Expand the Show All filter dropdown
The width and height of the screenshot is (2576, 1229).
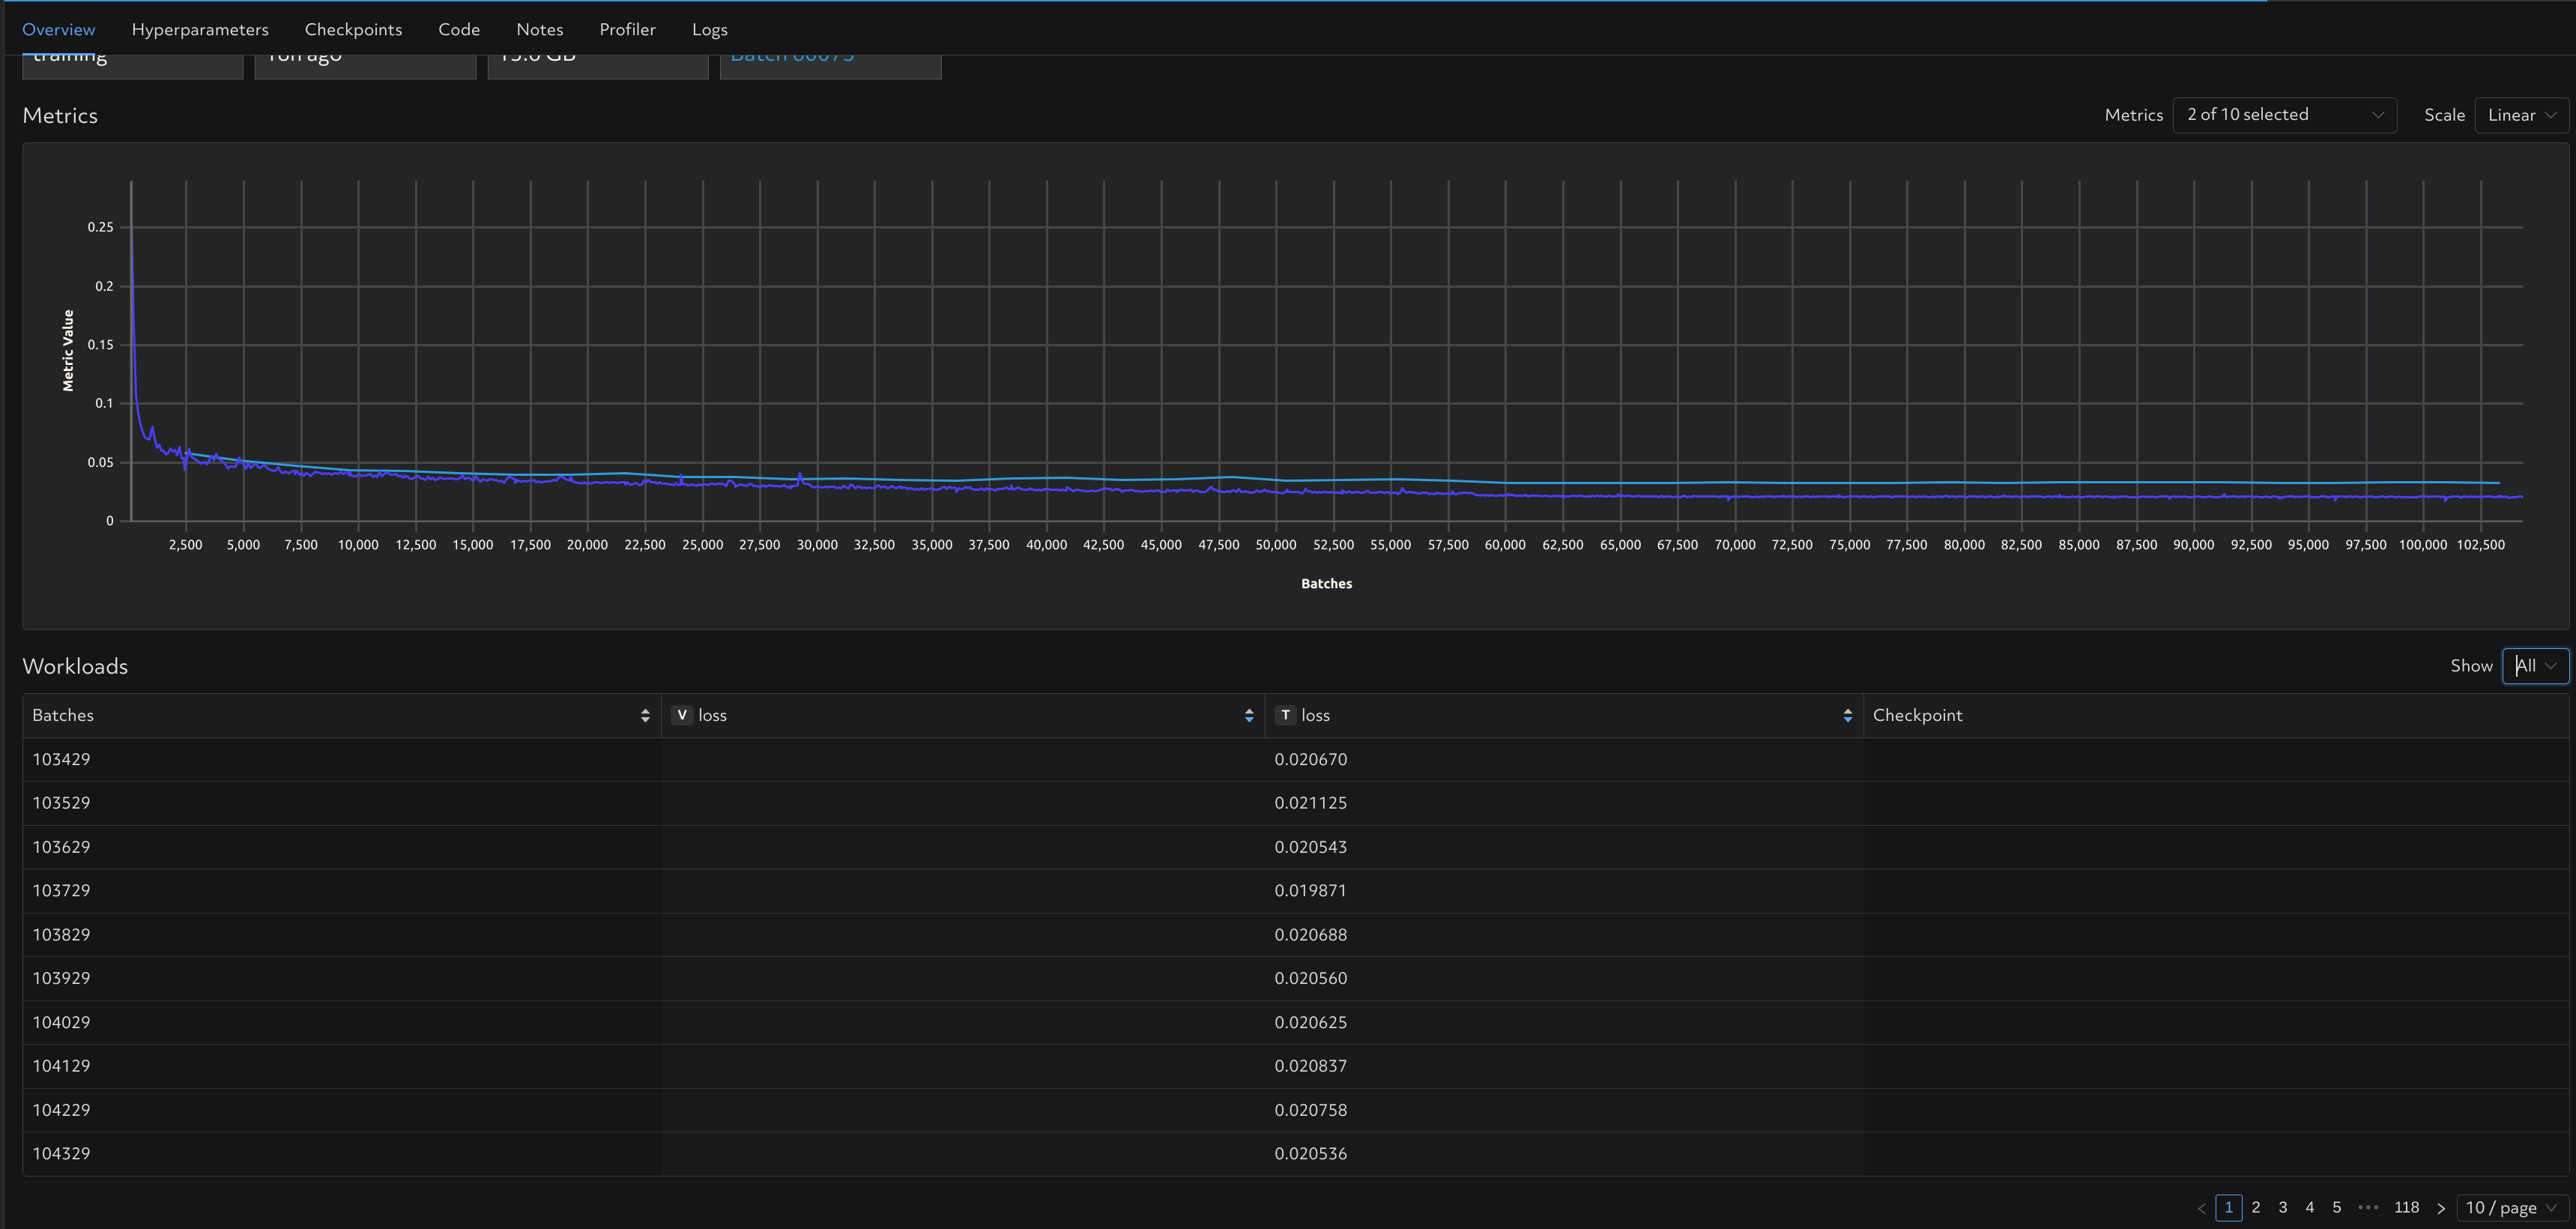[x=2534, y=666]
